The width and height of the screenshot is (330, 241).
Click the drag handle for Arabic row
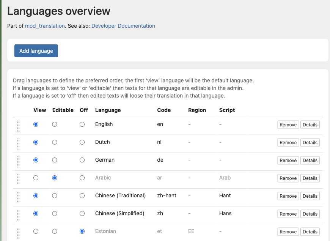coord(18,180)
